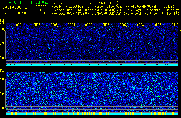Click the R-ch antenna description line

115,14
